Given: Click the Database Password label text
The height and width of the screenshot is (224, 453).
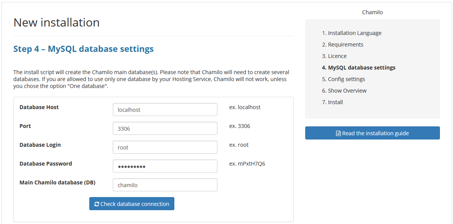Looking at the screenshot, I should point(46,164).
